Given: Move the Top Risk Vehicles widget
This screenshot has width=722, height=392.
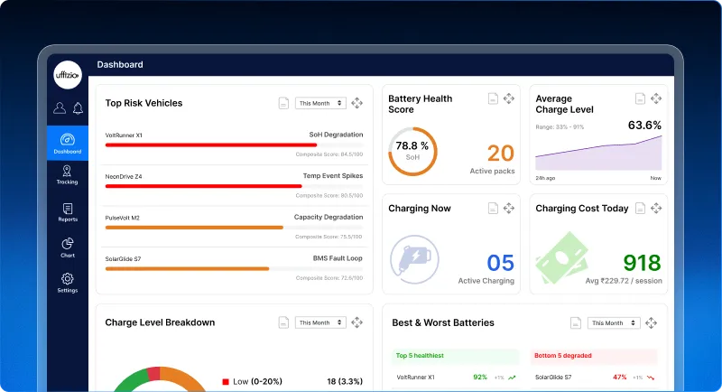Looking at the screenshot, I should coord(356,103).
